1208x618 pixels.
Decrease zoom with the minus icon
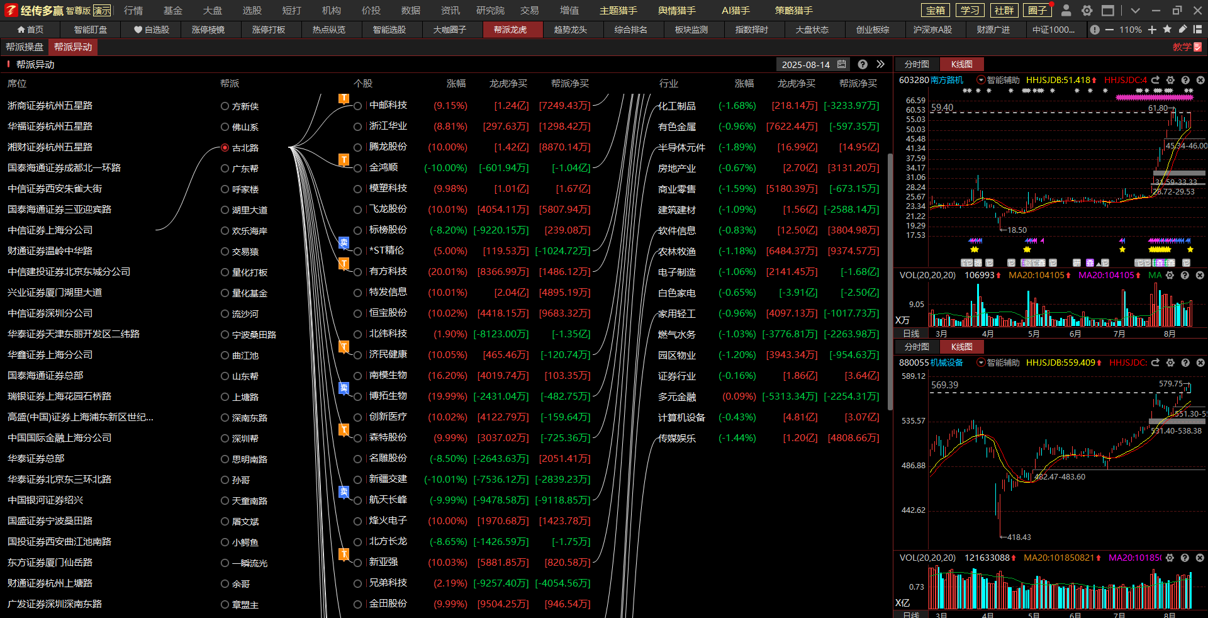pyautogui.click(x=1109, y=30)
